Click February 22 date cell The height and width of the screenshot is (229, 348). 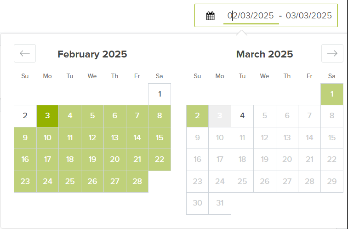(x=160, y=160)
